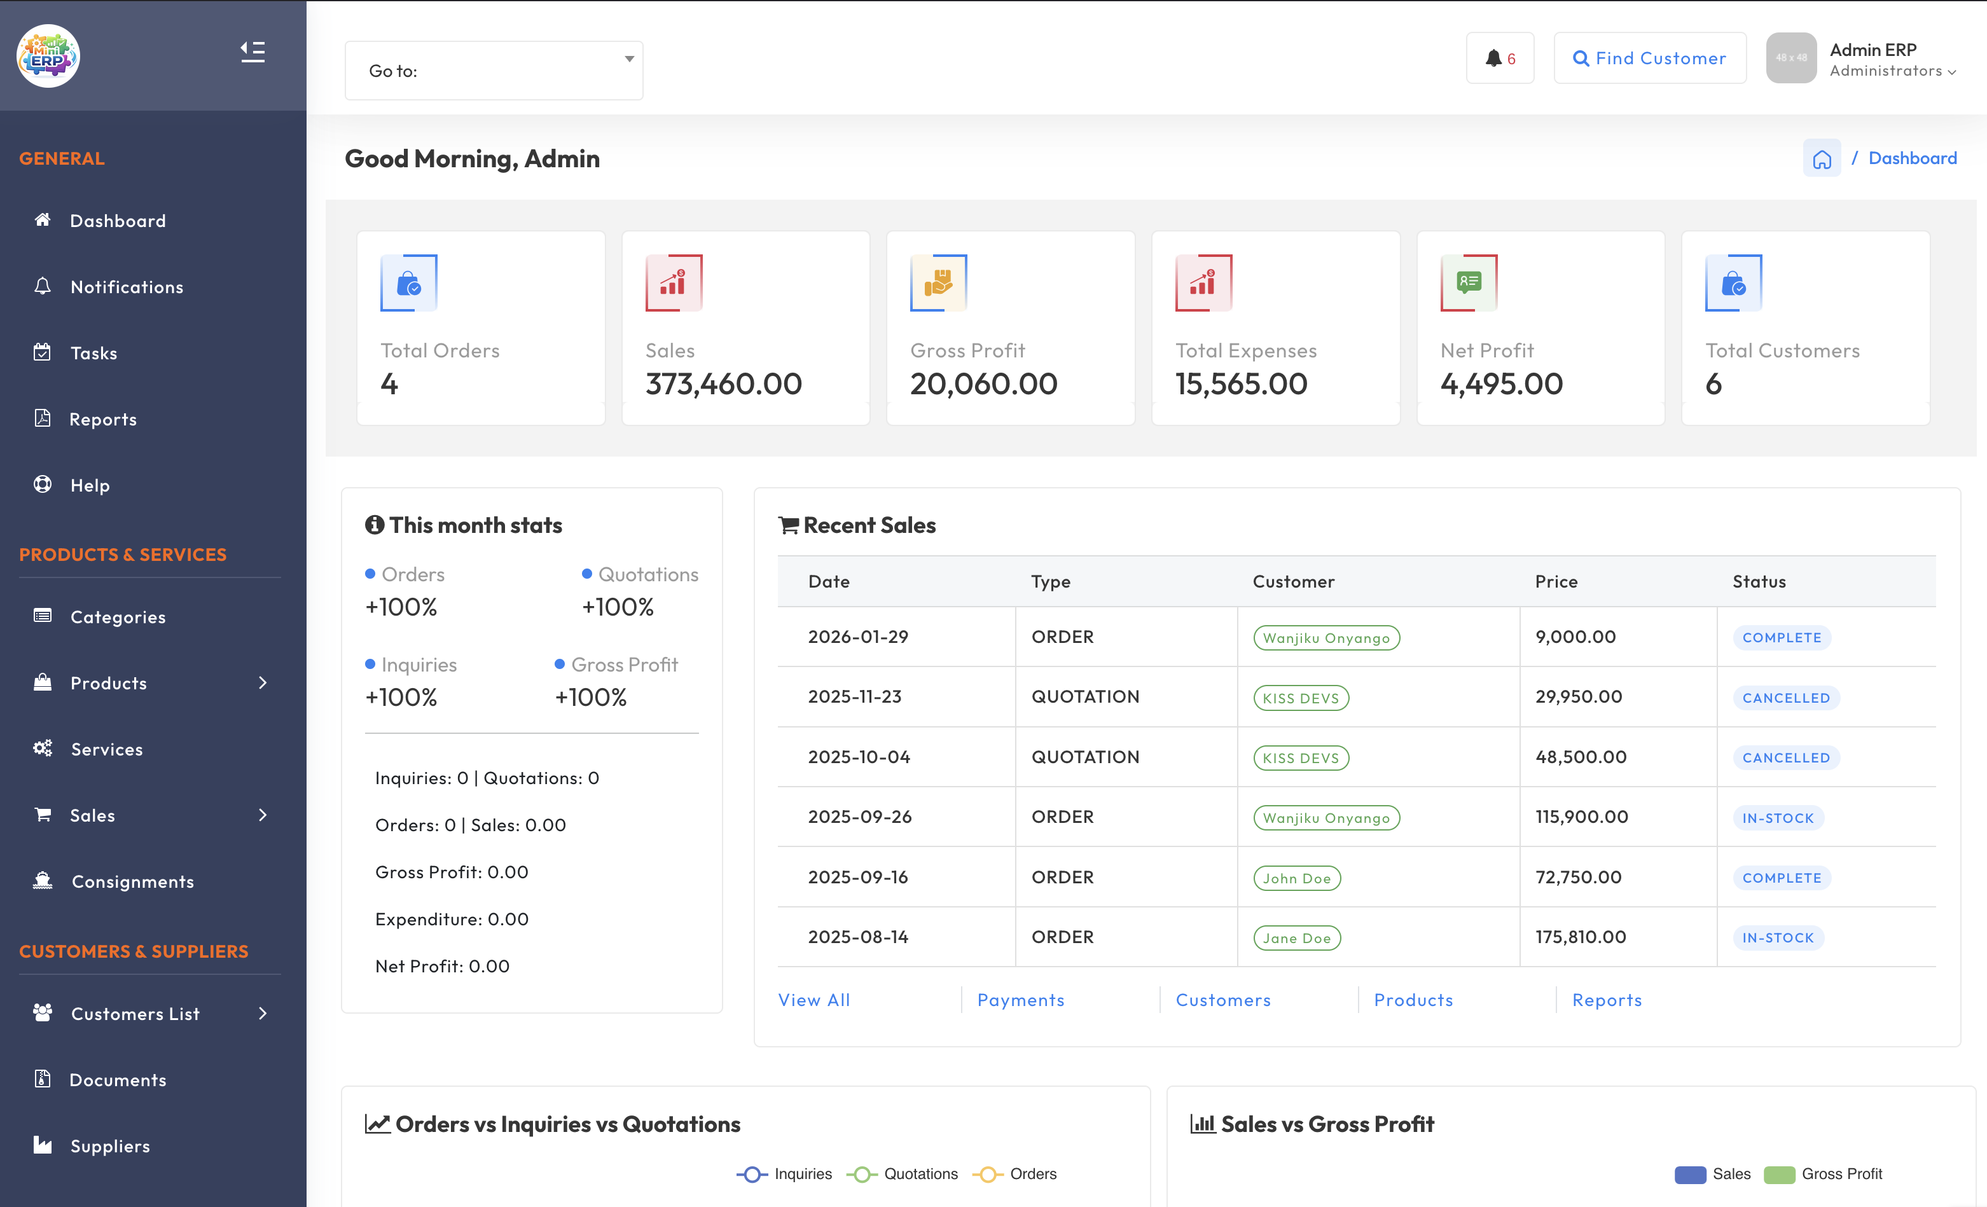The height and width of the screenshot is (1207, 1987).
Task: Go to Reports in the sidebar menu
Action: 103,419
